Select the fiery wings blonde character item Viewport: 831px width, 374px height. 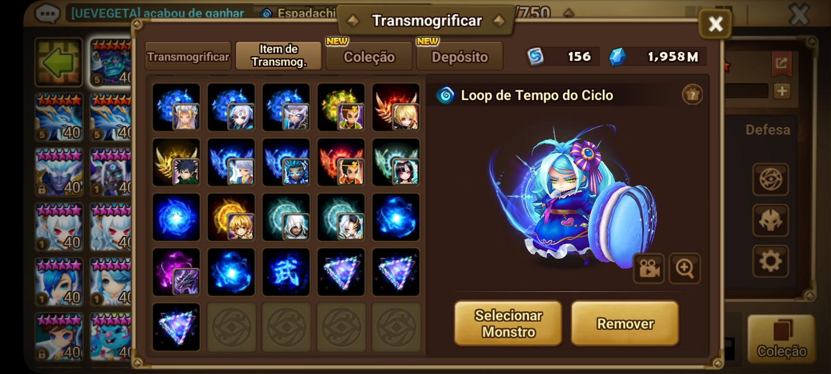point(396,107)
